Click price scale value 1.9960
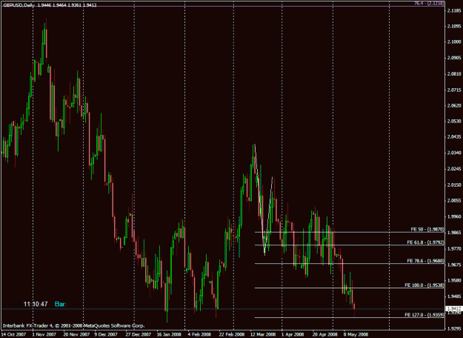Image resolution: width=463 pixels, height=338 pixels. (x=454, y=216)
